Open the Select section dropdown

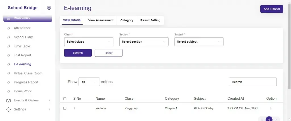pyautogui.click(x=144, y=41)
